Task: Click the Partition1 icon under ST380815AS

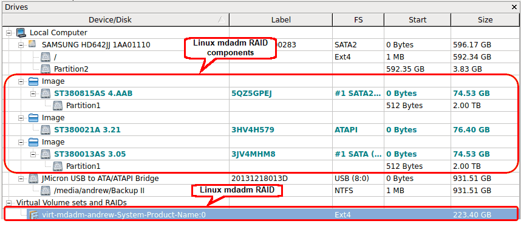Action: pyautogui.click(x=58, y=105)
